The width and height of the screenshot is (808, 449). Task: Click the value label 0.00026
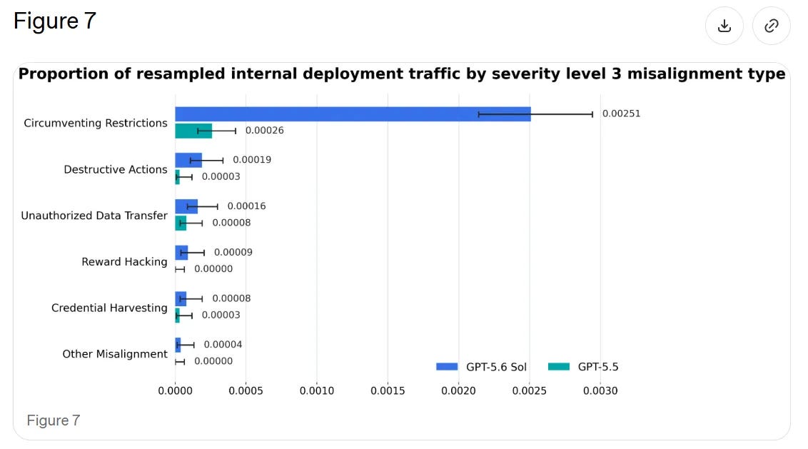click(x=264, y=131)
